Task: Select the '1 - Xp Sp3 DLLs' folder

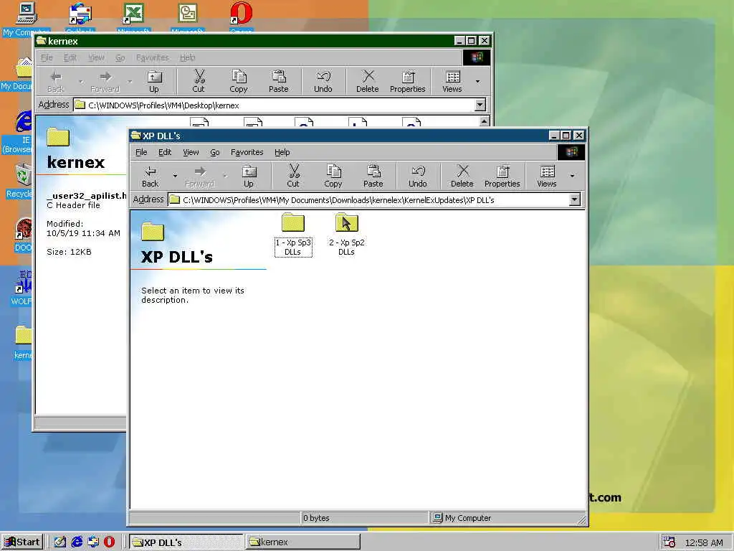Action: point(293,235)
